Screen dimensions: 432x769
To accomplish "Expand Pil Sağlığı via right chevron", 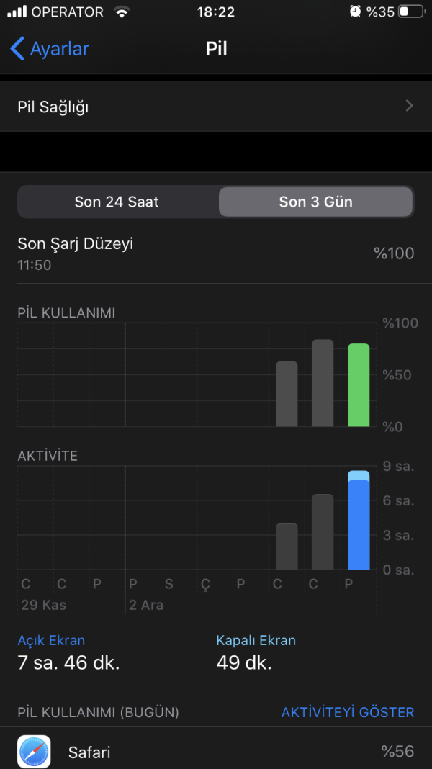I will [409, 107].
